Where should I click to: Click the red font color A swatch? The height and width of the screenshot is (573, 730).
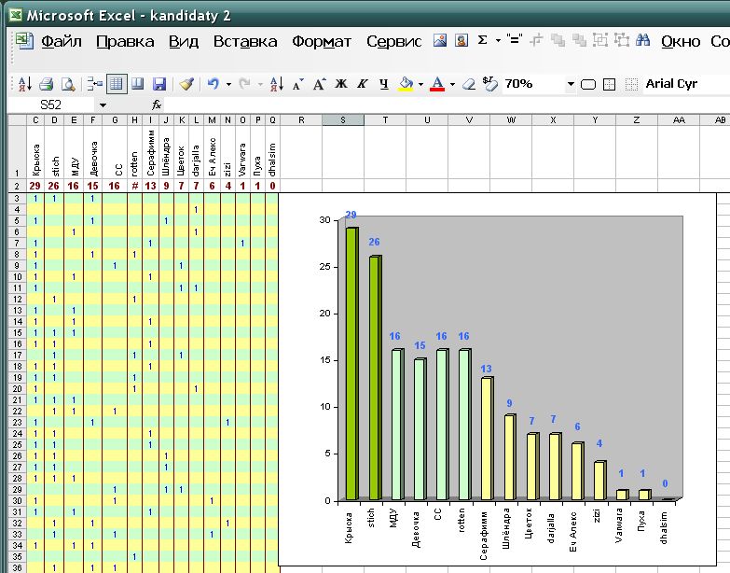(x=436, y=84)
